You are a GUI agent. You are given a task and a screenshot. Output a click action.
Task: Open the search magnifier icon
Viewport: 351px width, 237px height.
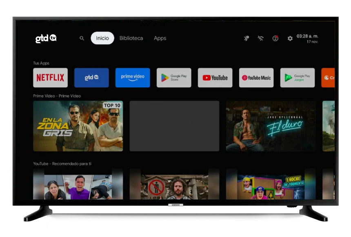(82, 38)
